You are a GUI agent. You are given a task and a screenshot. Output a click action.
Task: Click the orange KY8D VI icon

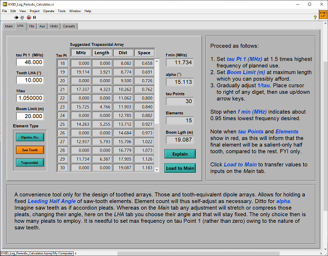323,14
